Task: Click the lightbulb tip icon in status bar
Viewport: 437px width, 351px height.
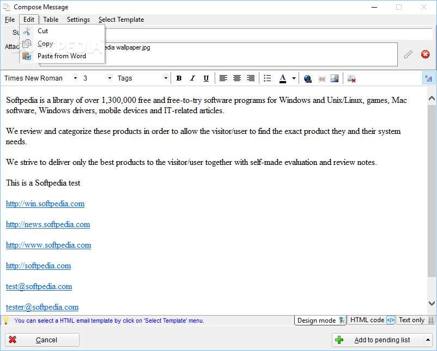Action: coord(6,321)
